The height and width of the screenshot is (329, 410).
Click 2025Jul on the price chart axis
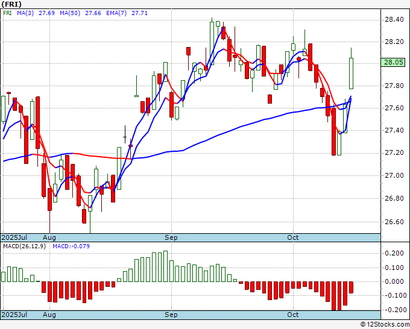[x=14, y=237]
